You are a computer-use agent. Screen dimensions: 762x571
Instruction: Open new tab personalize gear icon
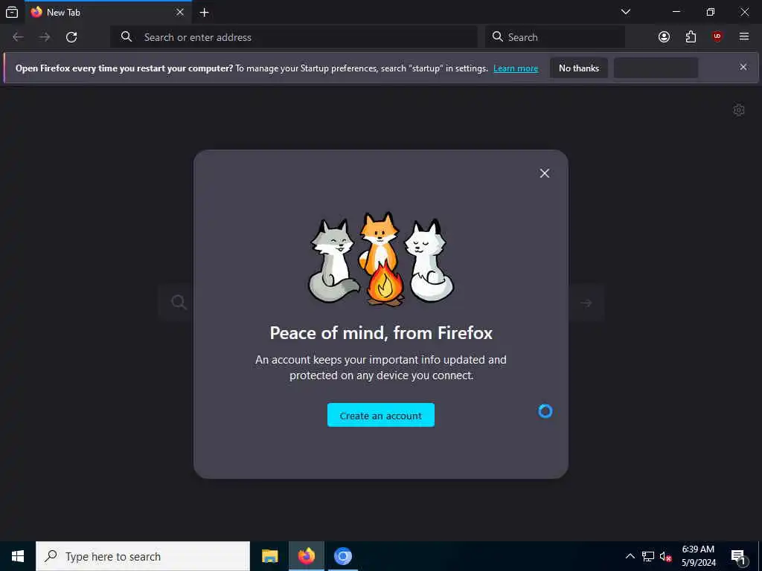(x=739, y=110)
